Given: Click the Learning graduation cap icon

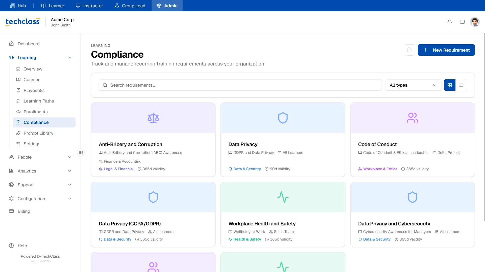Looking at the screenshot, I should 11,57.
